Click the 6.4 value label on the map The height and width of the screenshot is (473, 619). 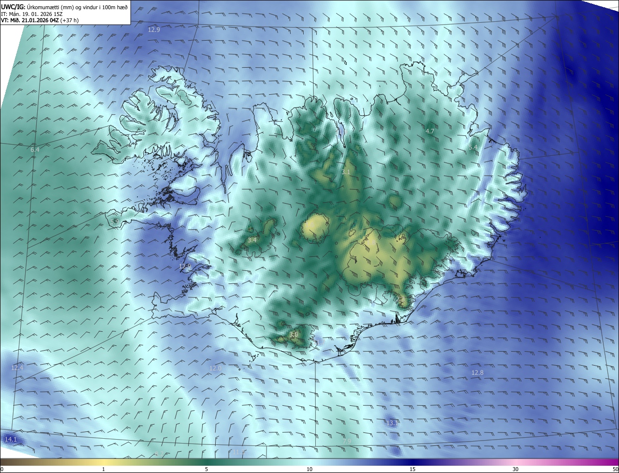click(x=35, y=150)
